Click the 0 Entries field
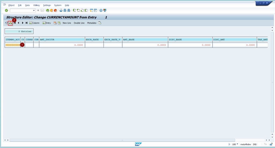Viewport: 275px width, 148px height. 19,32
